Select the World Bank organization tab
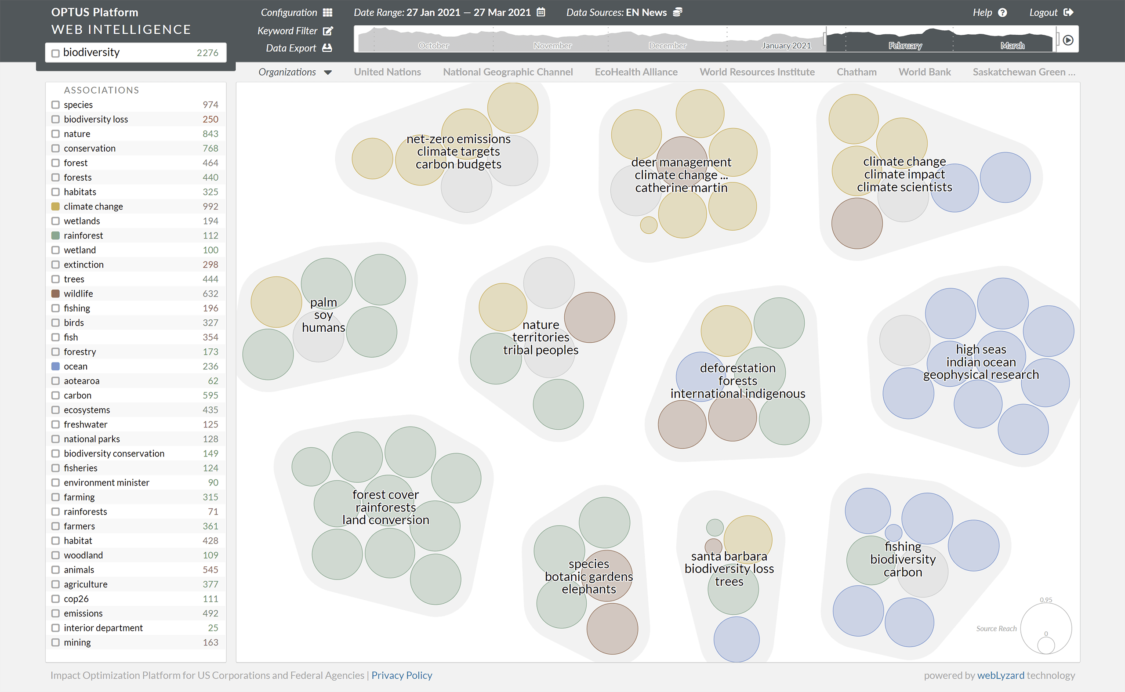1125x692 pixels. [x=924, y=72]
